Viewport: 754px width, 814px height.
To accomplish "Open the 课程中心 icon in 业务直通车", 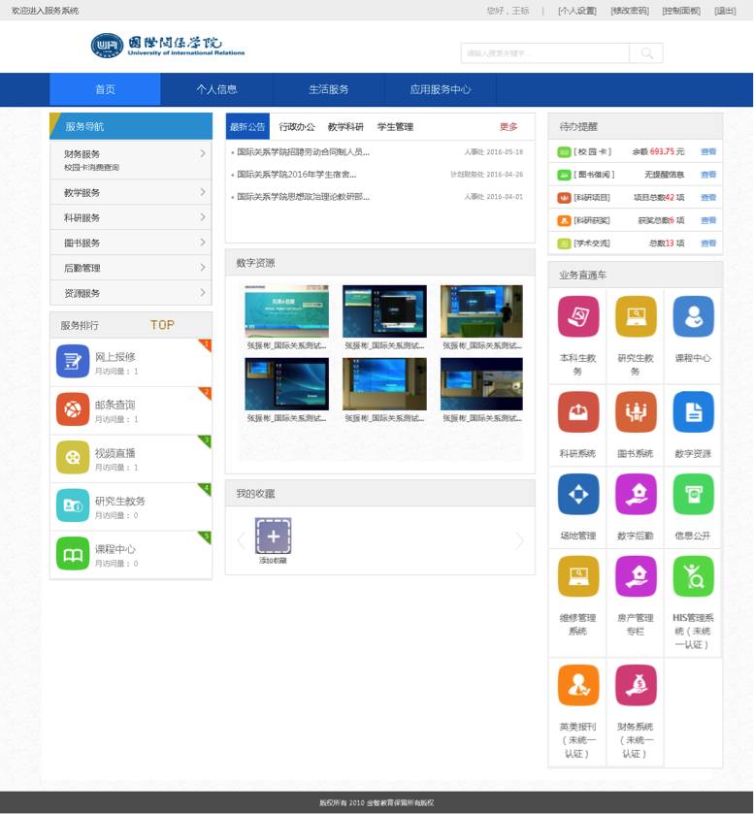I will click(x=693, y=316).
